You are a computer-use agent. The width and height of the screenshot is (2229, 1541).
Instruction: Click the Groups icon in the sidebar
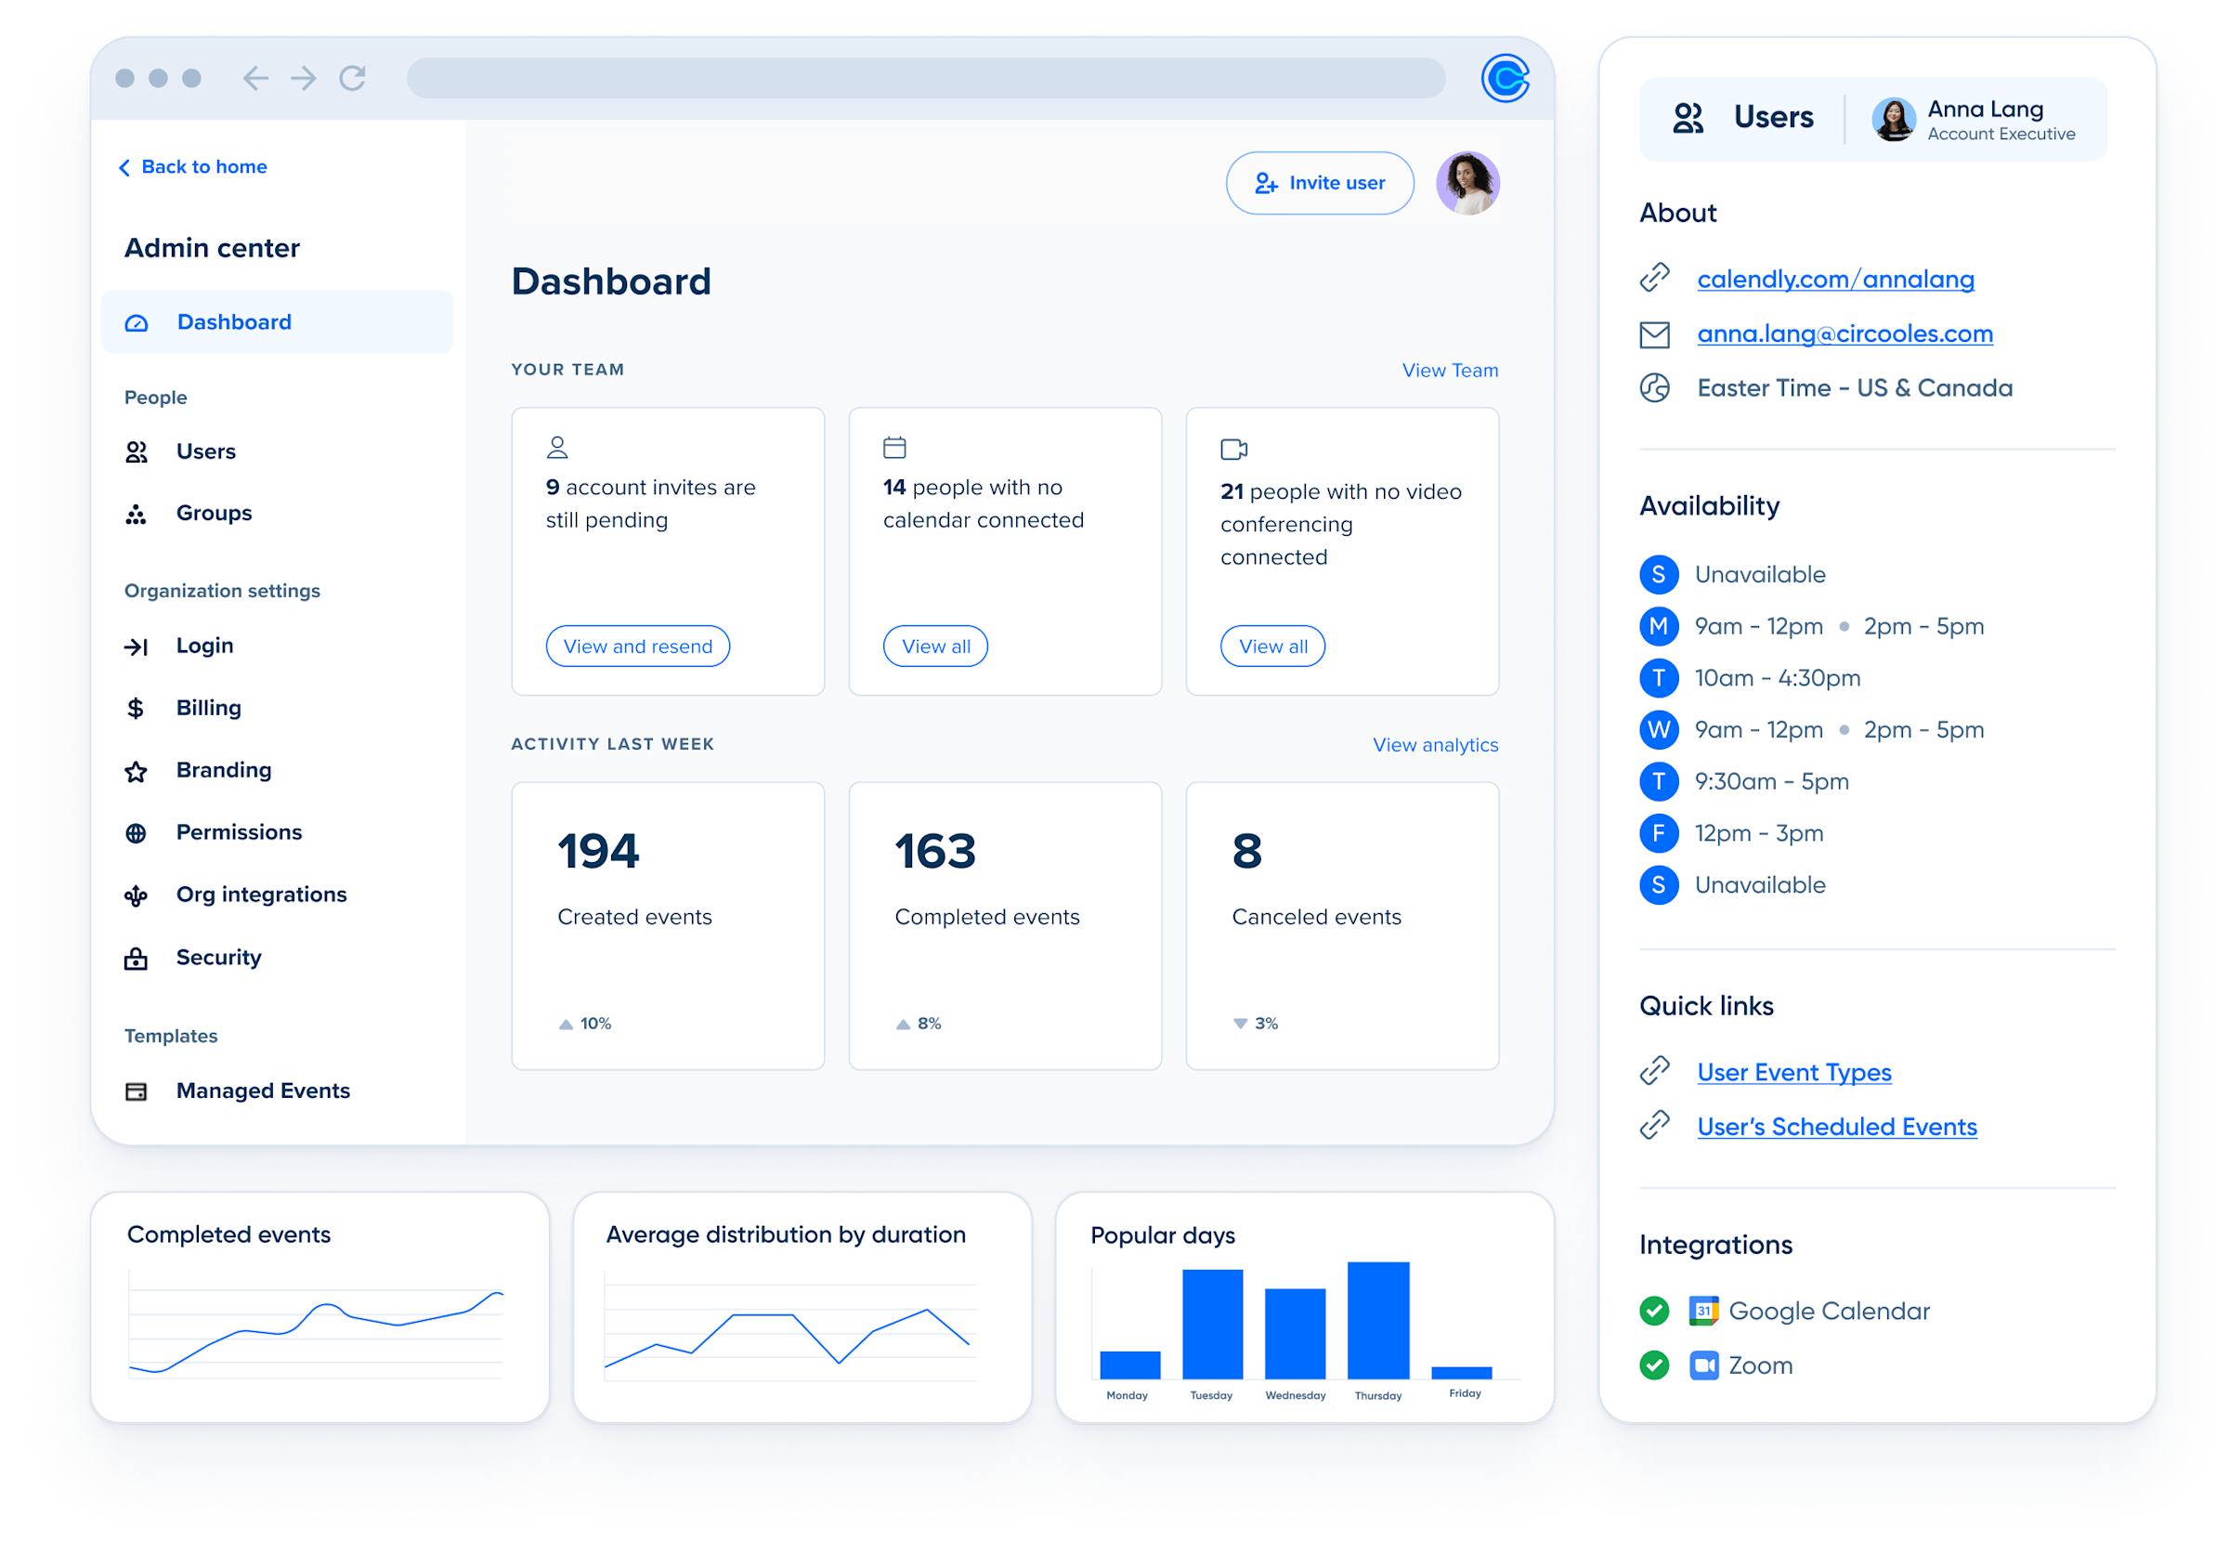pyautogui.click(x=137, y=513)
